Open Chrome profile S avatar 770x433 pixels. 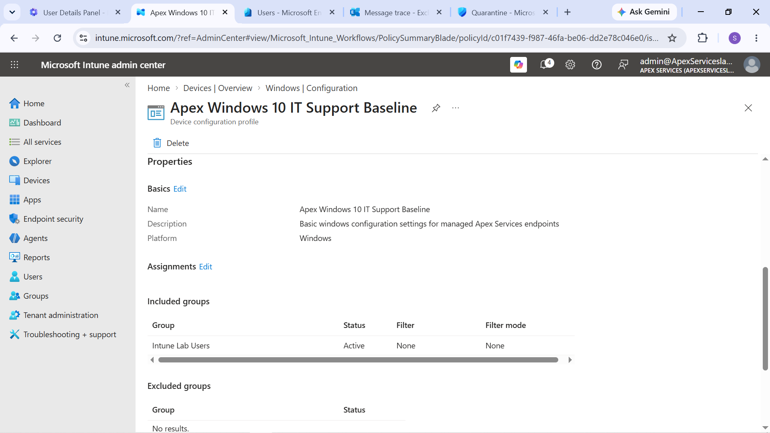pos(734,38)
